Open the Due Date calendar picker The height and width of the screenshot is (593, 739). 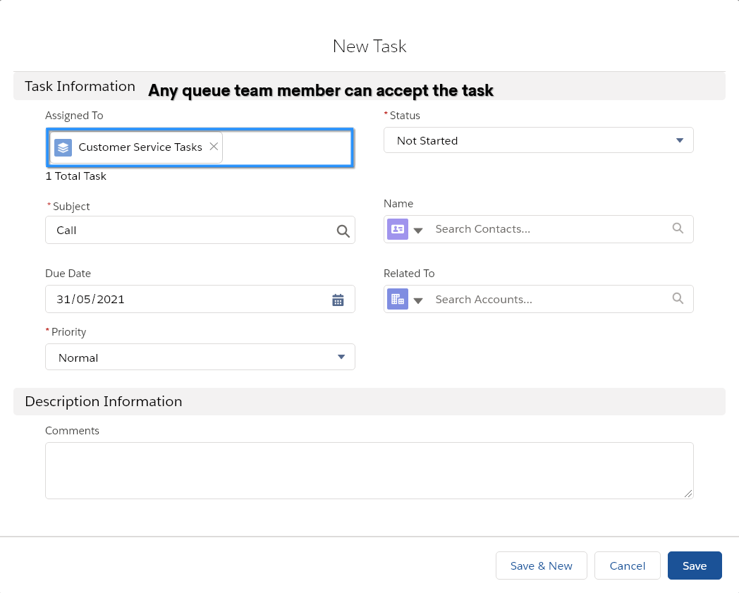[338, 300]
